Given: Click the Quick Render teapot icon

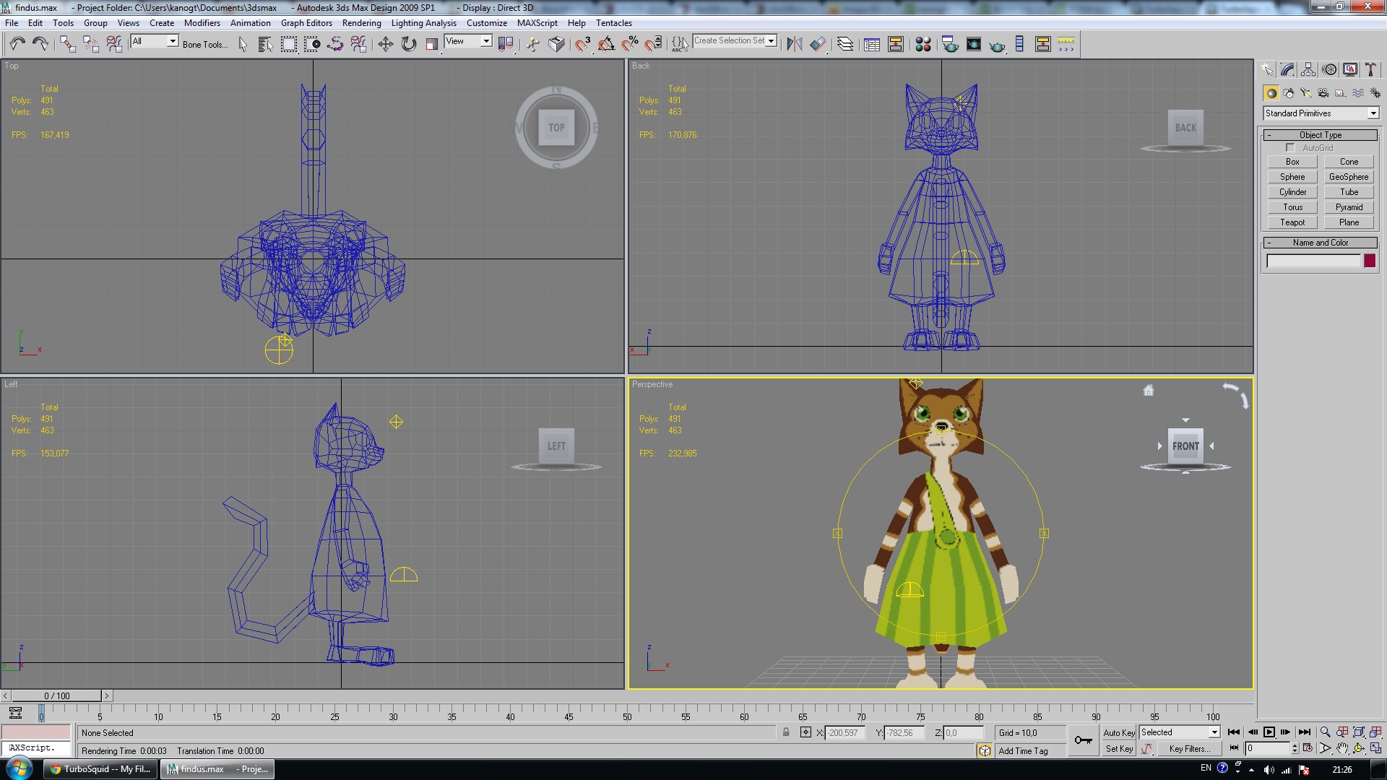Looking at the screenshot, I should pyautogui.click(x=997, y=45).
